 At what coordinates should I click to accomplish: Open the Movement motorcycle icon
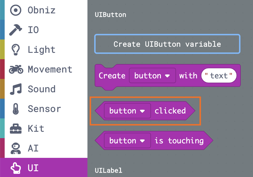[16, 69]
